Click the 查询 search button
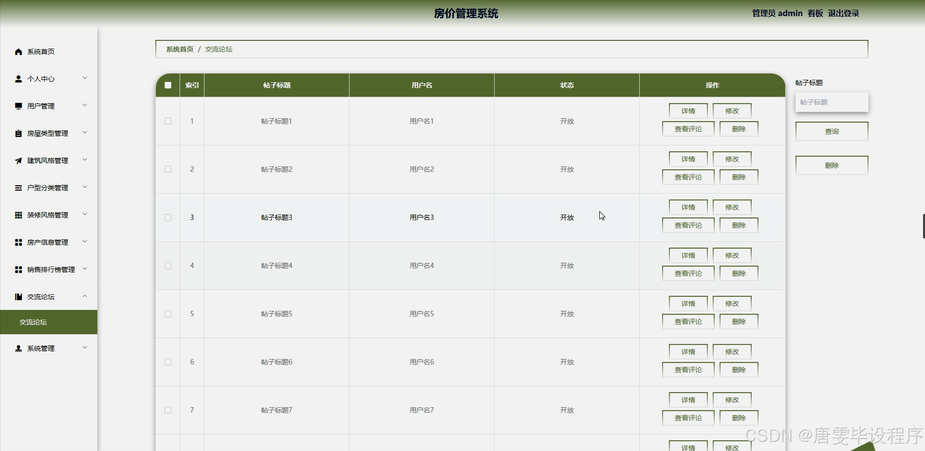 tap(832, 131)
